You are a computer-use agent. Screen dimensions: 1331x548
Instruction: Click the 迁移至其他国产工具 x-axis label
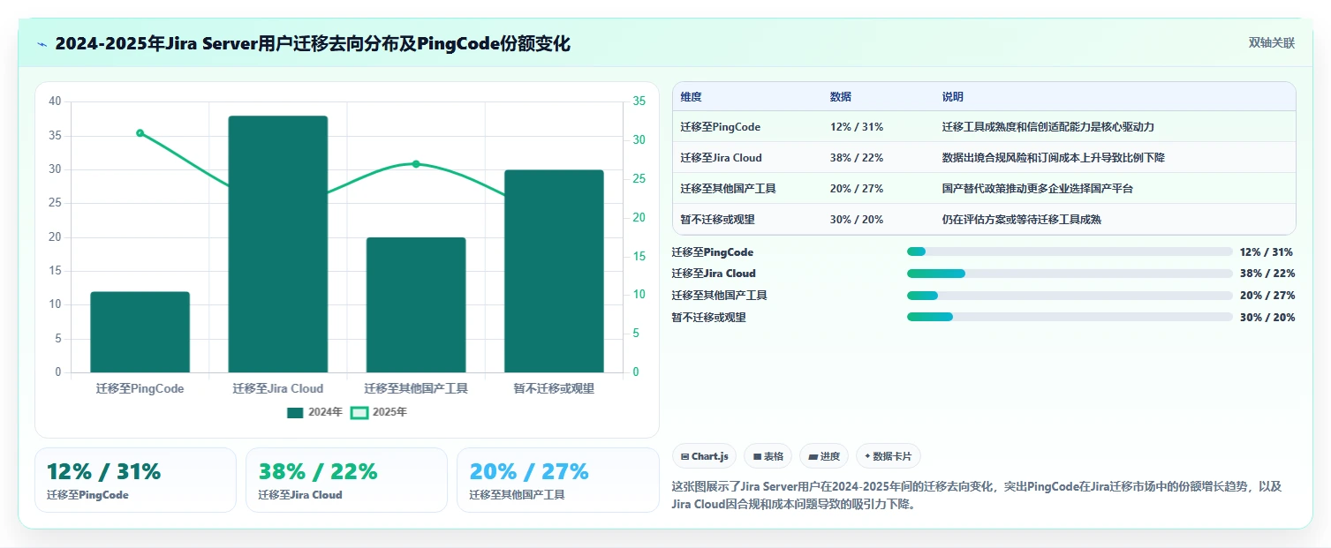point(416,388)
